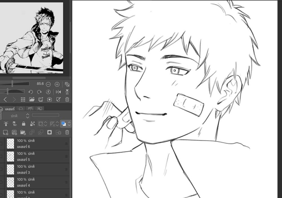Go to previous Sub View image
This screenshot has height=198, width=282.
click(5, 99)
